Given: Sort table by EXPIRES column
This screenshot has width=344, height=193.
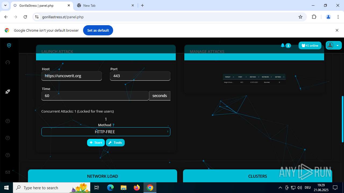Looking at the screenshot, I should pyautogui.click(x=279, y=77).
